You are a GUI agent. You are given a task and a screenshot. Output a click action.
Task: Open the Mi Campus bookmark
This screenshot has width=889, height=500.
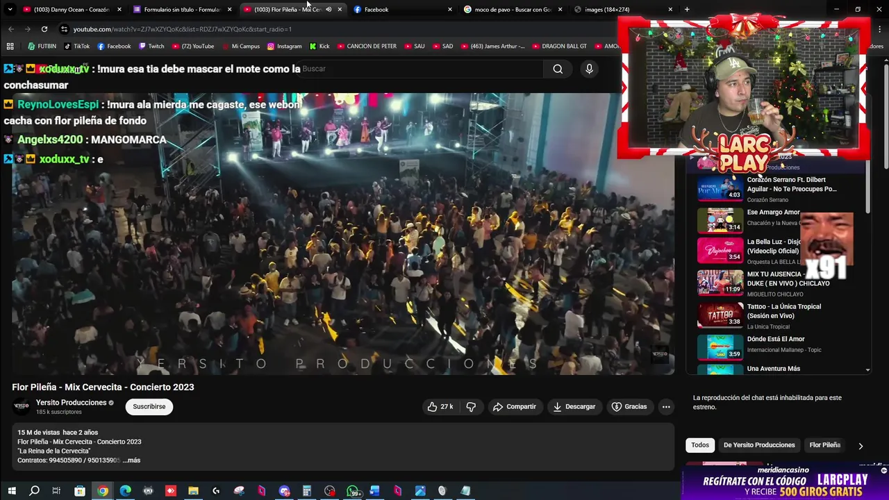coord(240,46)
